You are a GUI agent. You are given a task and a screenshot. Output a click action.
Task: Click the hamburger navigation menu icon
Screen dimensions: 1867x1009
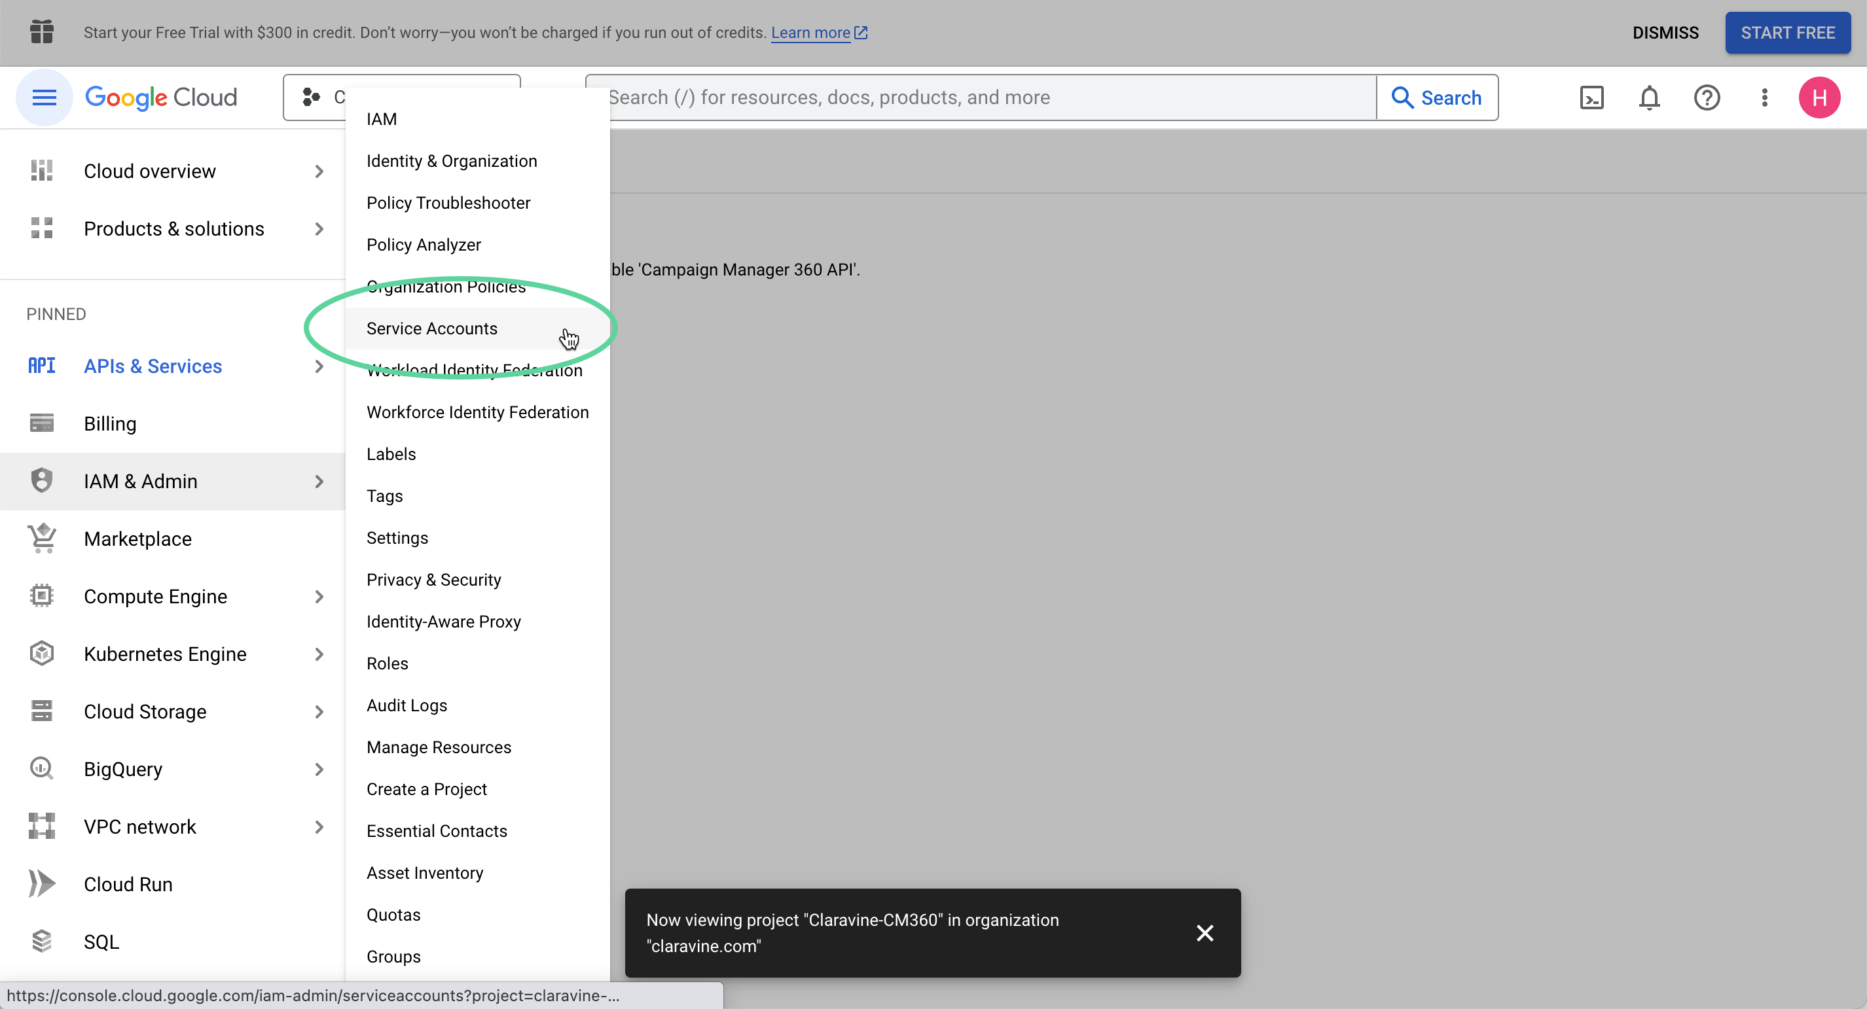point(45,97)
